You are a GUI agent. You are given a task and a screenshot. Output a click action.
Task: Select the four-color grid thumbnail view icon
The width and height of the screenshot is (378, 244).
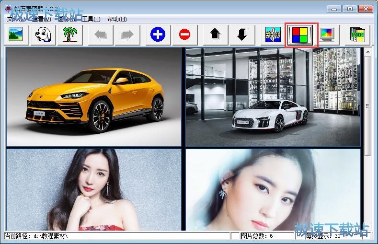[302, 35]
